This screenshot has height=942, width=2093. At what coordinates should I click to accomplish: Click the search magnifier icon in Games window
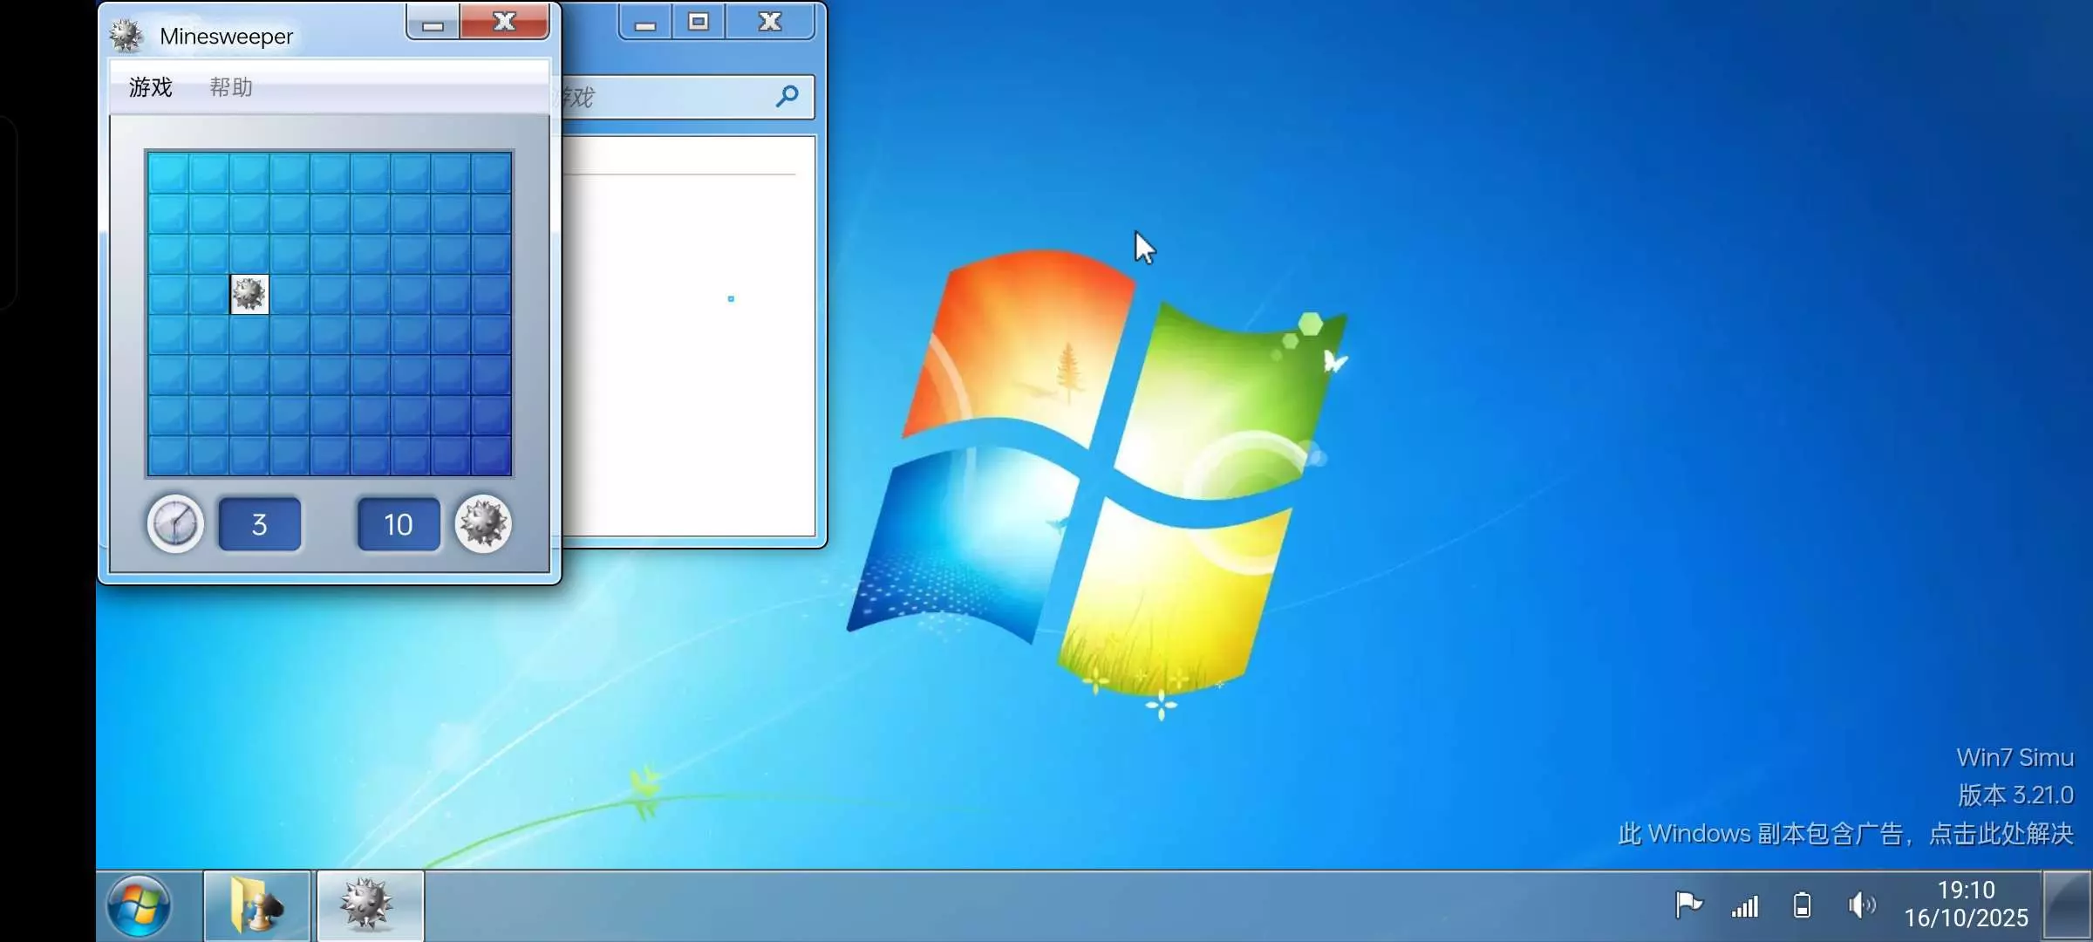pos(787,96)
